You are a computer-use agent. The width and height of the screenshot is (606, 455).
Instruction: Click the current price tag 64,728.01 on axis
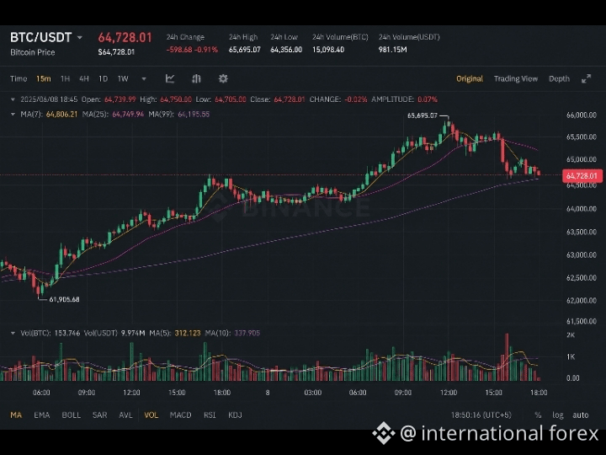(x=582, y=175)
